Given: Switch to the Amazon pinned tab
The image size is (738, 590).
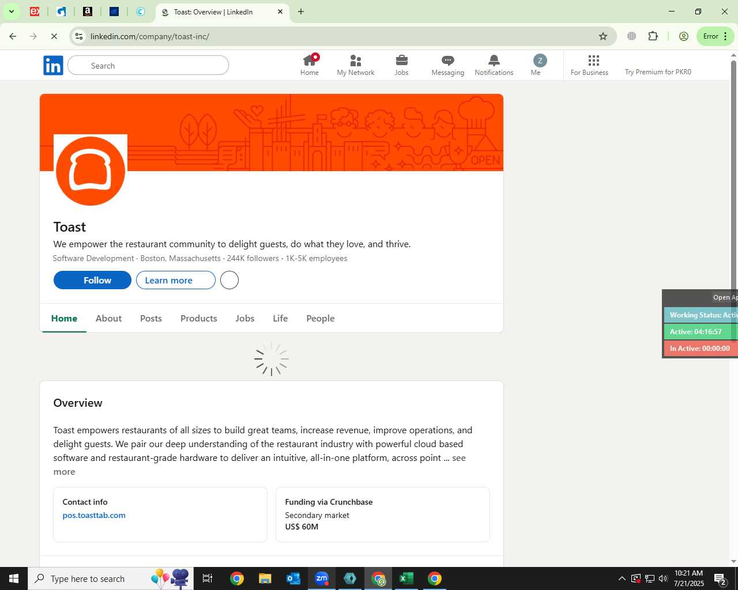Looking at the screenshot, I should pyautogui.click(x=88, y=12).
